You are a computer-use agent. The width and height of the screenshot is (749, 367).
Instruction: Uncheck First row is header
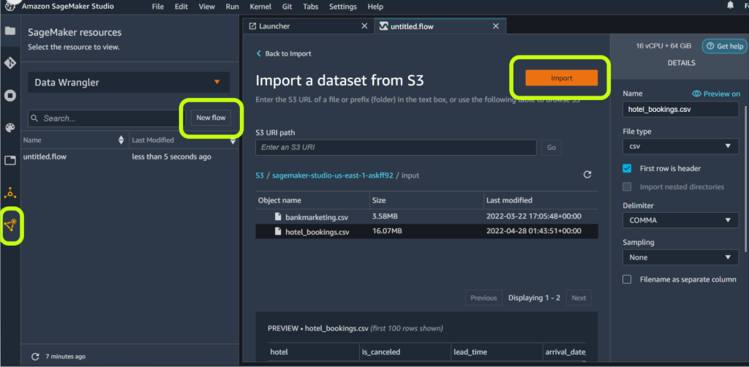(627, 168)
